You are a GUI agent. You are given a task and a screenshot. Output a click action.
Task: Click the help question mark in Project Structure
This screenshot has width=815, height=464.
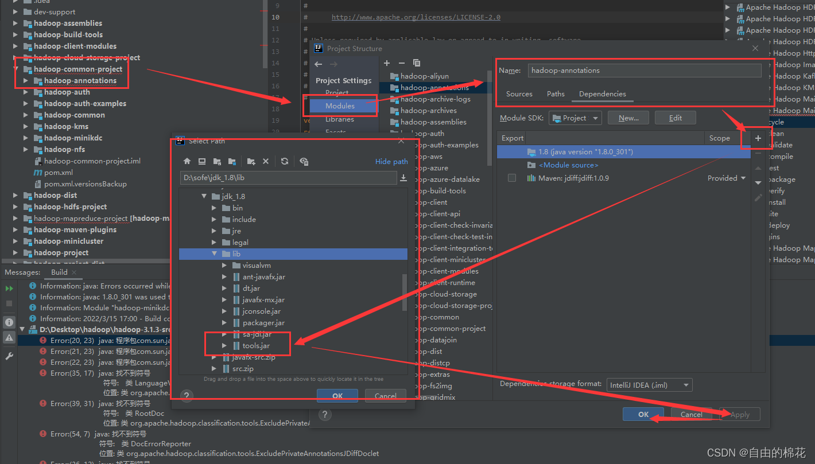coord(325,414)
